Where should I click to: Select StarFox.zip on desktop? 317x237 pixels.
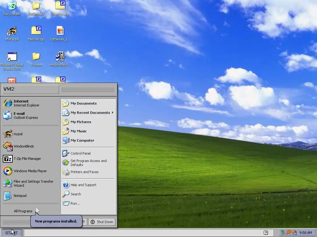click(60, 8)
